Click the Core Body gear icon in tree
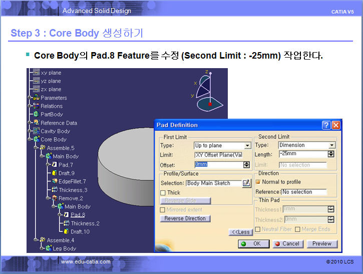Screen dimensions: 363x274 coord(36,139)
